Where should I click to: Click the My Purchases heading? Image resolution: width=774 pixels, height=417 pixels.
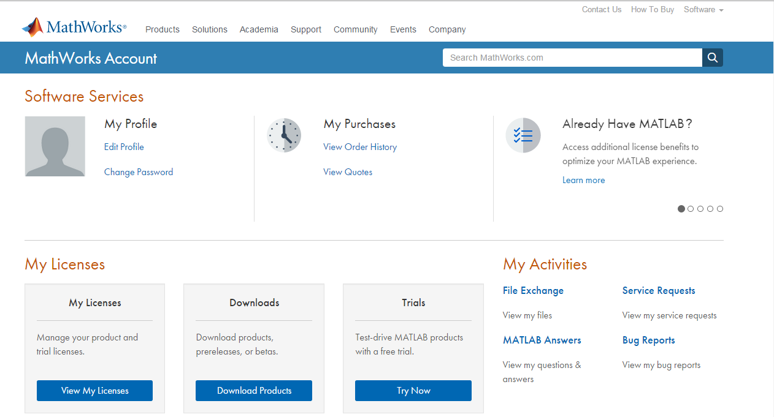click(359, 124)
